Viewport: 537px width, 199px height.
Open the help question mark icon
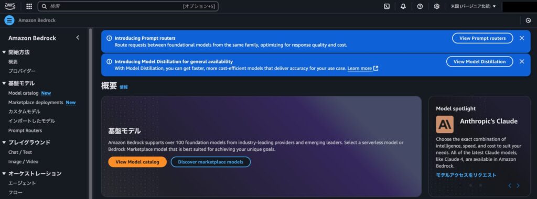pyautogui.click(x=420, y=6)
